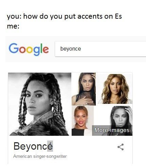Image resolution: width=146 pixels, height=167 pixels.
Task: Open the large black-and-white braided hair photo
Action: pyautogui.click(x=40, y=104)
